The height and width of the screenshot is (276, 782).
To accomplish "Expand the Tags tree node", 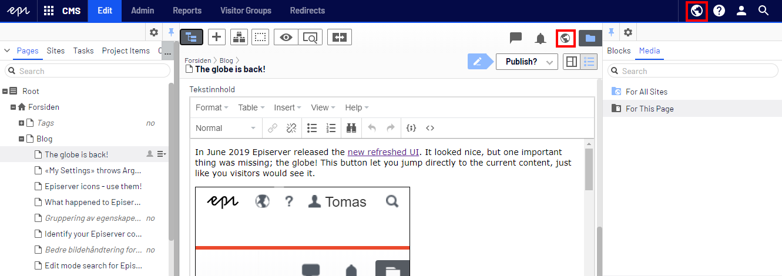I will coord(22,123).
